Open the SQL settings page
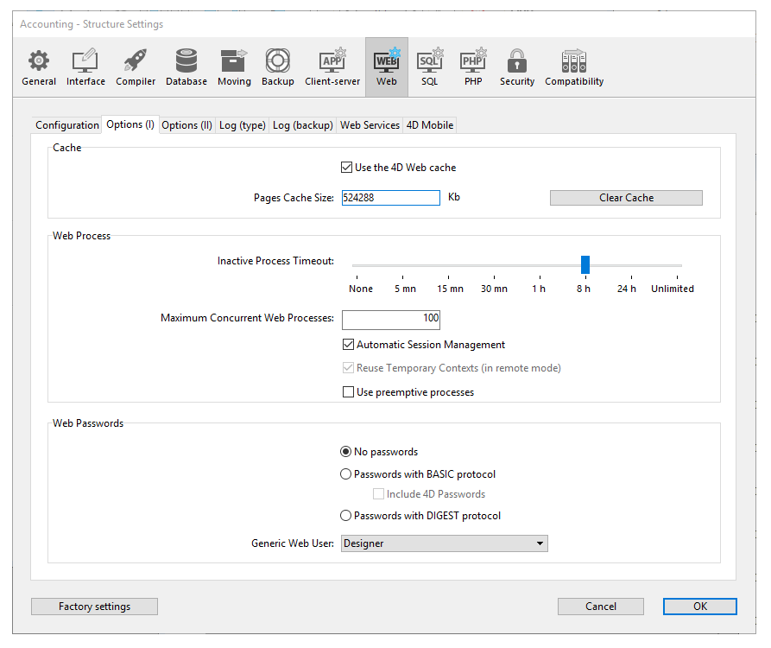The width and height of the screenshot is (771, 648). tap(429, 67)
